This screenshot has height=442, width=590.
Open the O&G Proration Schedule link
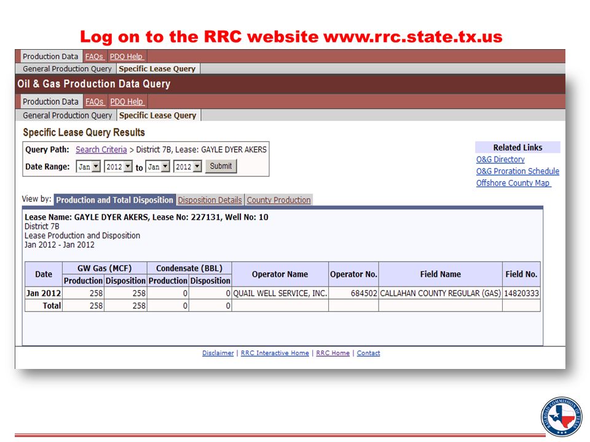click(517, 171)
